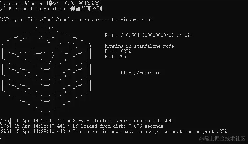Click the PID: 296 line
The image size is (248, 144).
115,57
